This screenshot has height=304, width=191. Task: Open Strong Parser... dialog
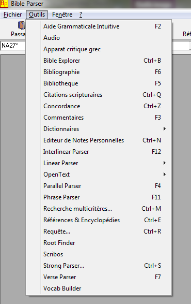pyautogui.click(x=99, y=266)
